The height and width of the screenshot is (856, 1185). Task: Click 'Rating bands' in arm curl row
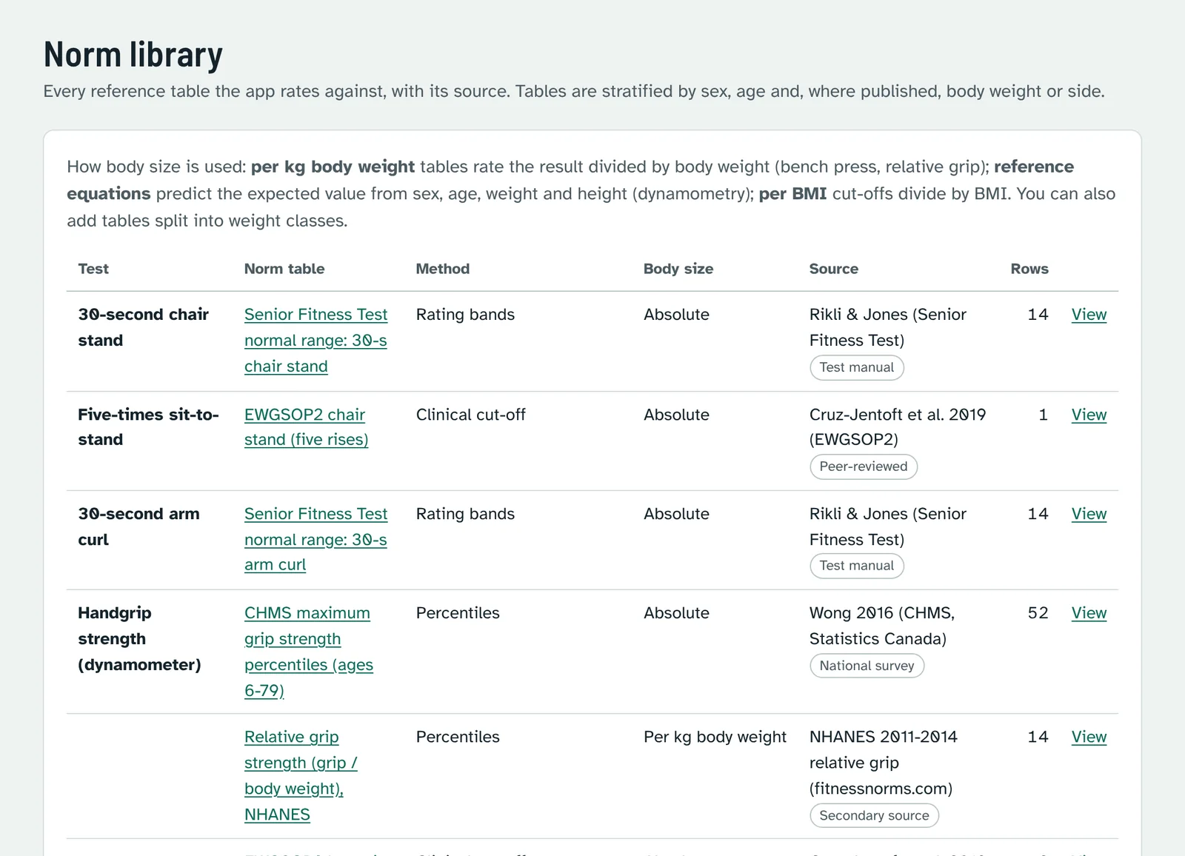click(465, 514)
